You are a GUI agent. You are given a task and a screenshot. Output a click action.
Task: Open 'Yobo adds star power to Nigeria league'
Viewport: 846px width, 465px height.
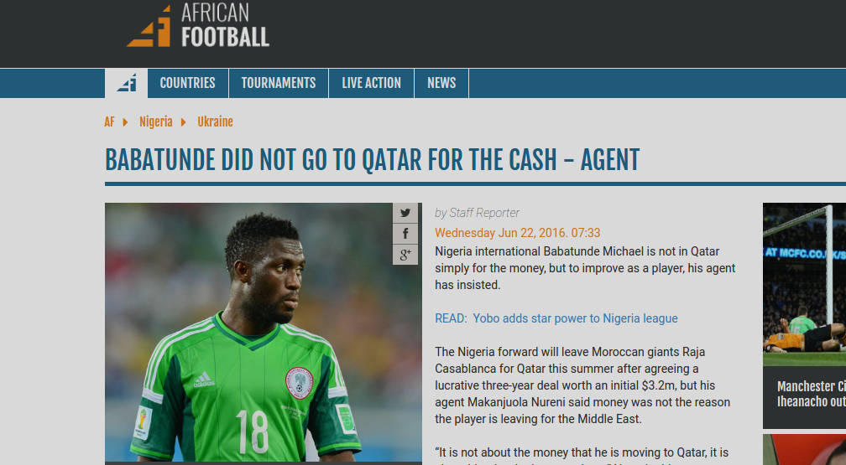tap(575, 318)
